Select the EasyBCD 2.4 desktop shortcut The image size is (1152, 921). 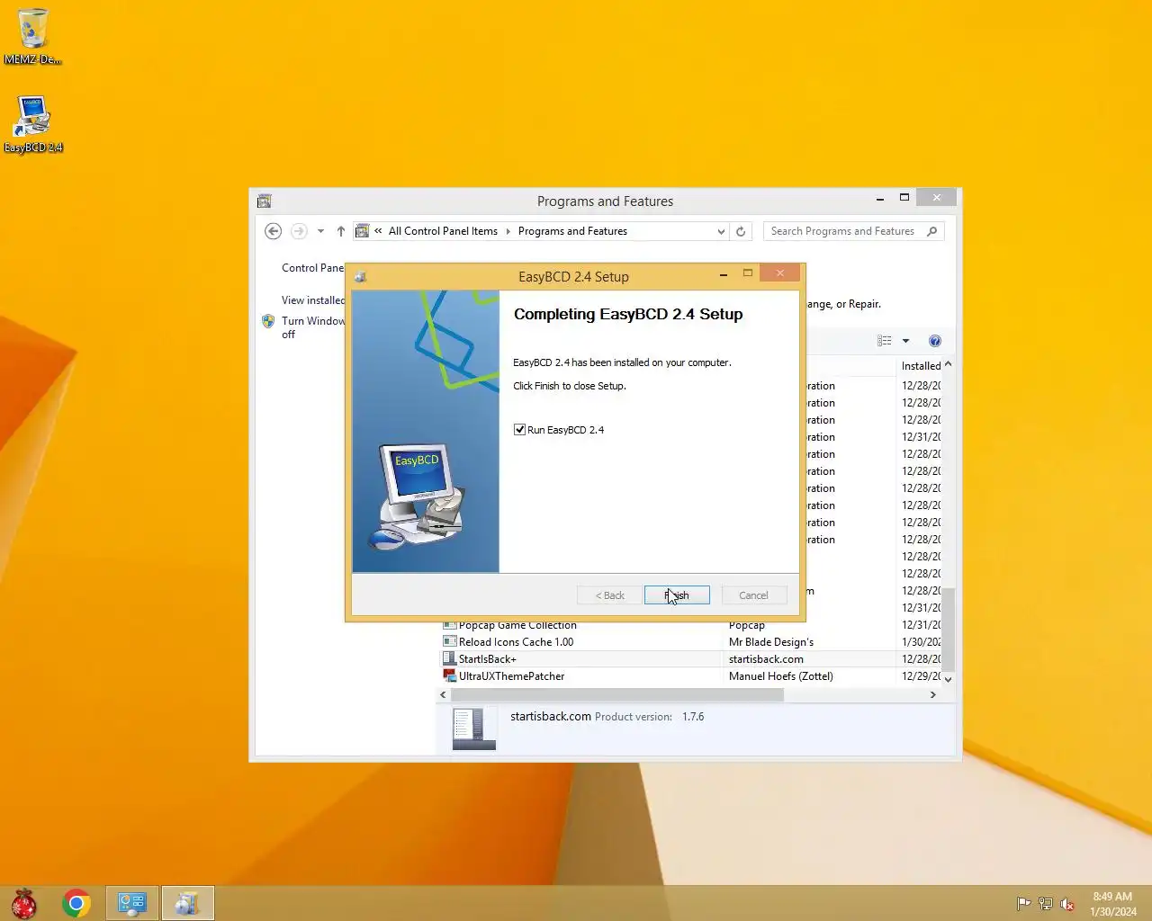coord(33,124)
